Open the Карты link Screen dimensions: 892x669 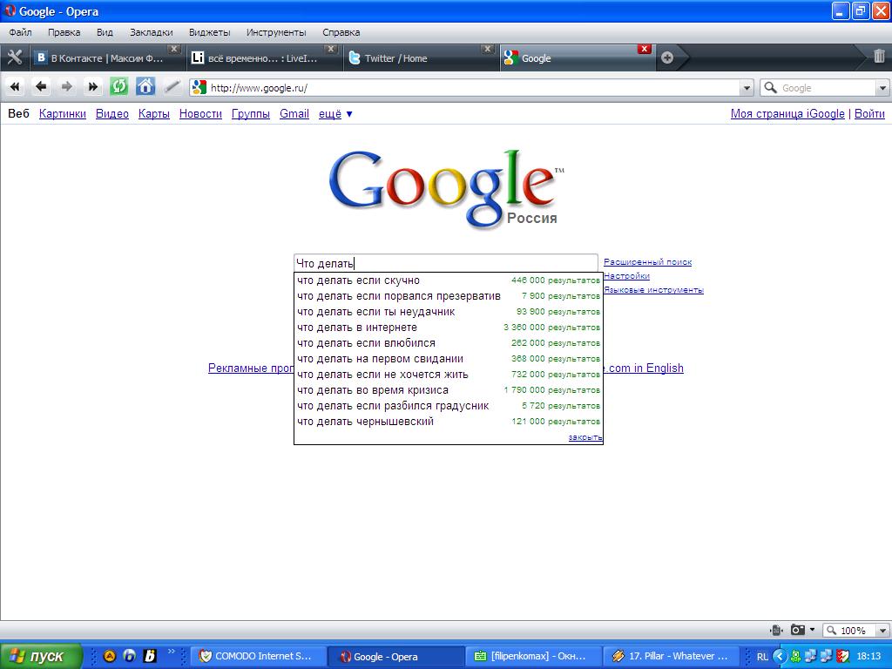(x=154, y=114)
